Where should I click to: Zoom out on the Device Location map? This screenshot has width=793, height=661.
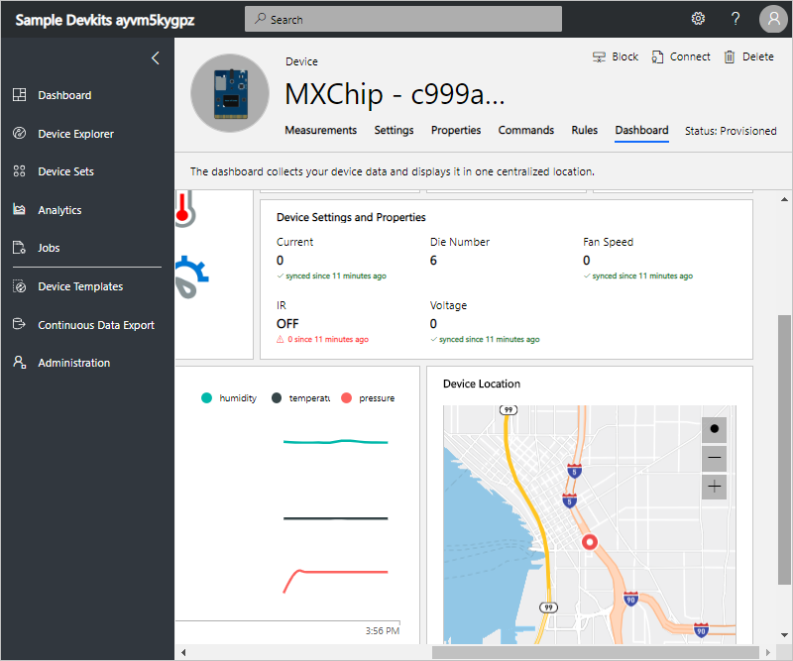[x=714, y=458]
